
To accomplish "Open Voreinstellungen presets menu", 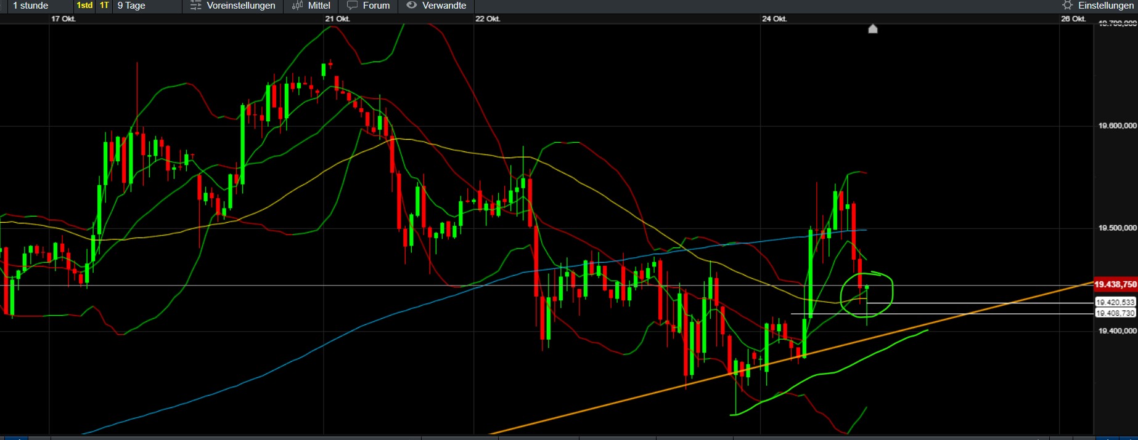I will pos(232,6).
